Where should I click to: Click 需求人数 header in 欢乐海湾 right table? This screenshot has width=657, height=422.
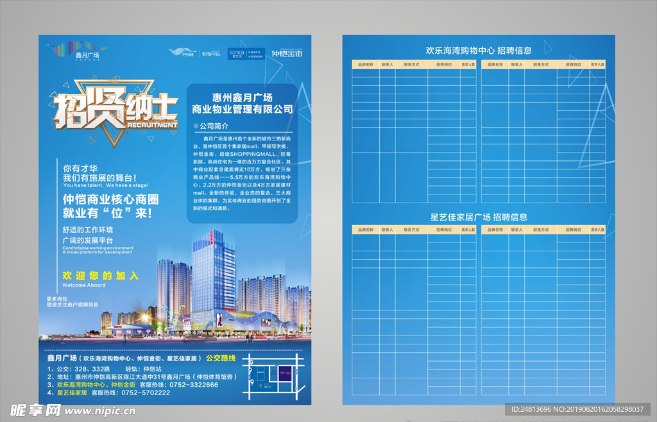[597, 65]
